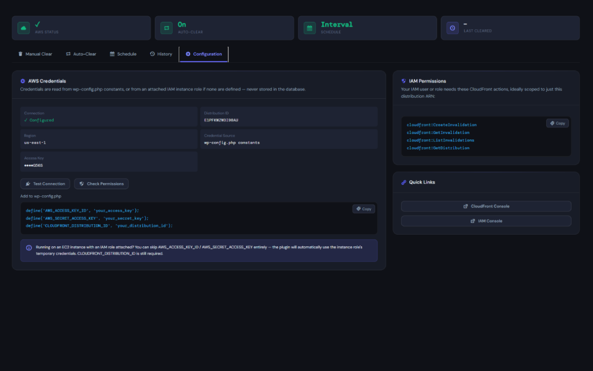Click the Connection status 'Configured'
The height and width of the screenshot is (371, 593).
[x=39, y=120]
